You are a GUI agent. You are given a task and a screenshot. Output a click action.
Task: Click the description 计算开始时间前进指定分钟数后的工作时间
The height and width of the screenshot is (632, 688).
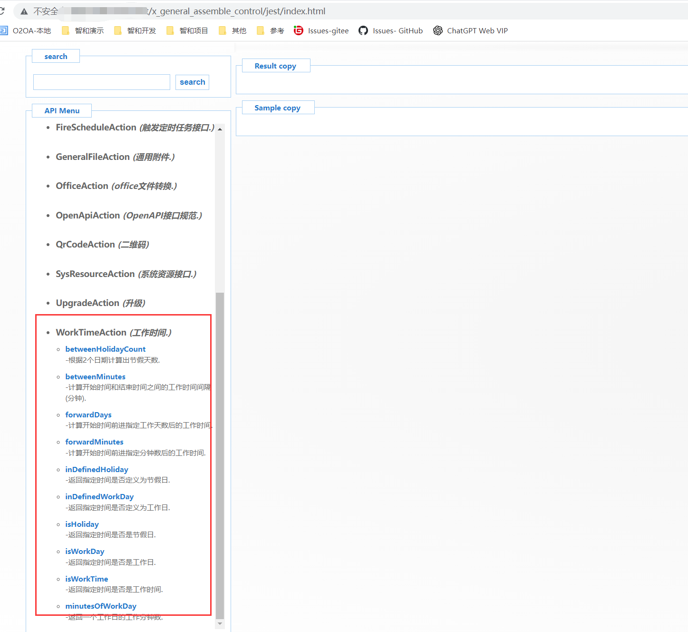(136, 453)
